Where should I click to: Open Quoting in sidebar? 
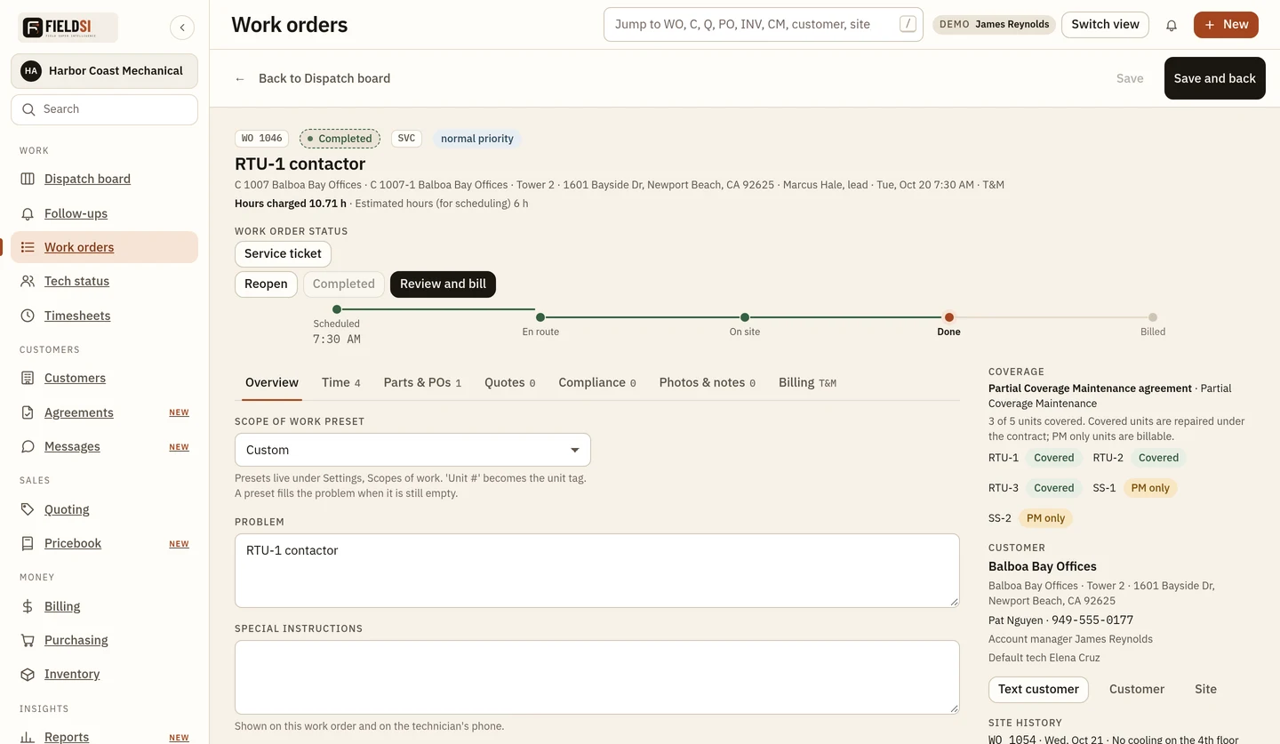click(104, 509)
